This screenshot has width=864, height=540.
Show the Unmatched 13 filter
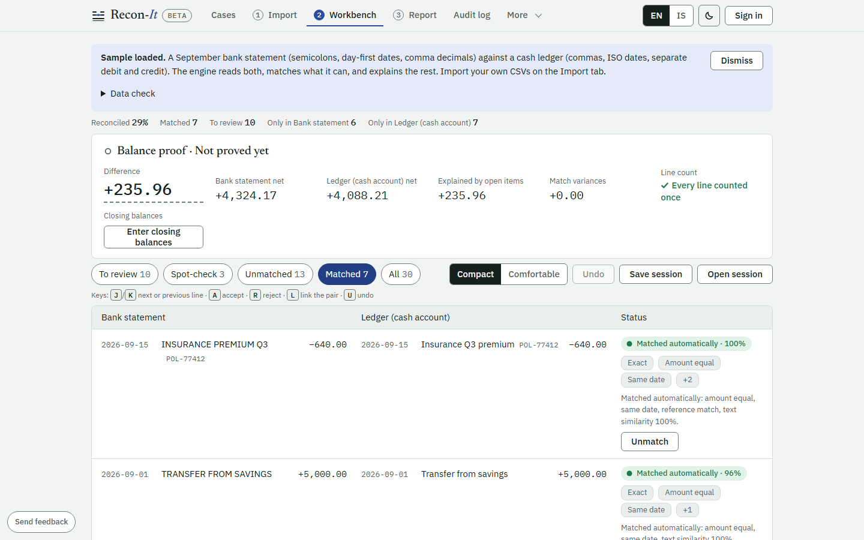(x=275, y=274)
